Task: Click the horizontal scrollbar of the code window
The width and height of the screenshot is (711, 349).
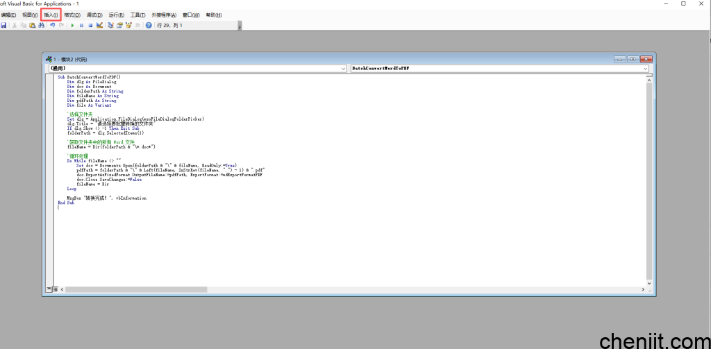Action: point(347,289)
